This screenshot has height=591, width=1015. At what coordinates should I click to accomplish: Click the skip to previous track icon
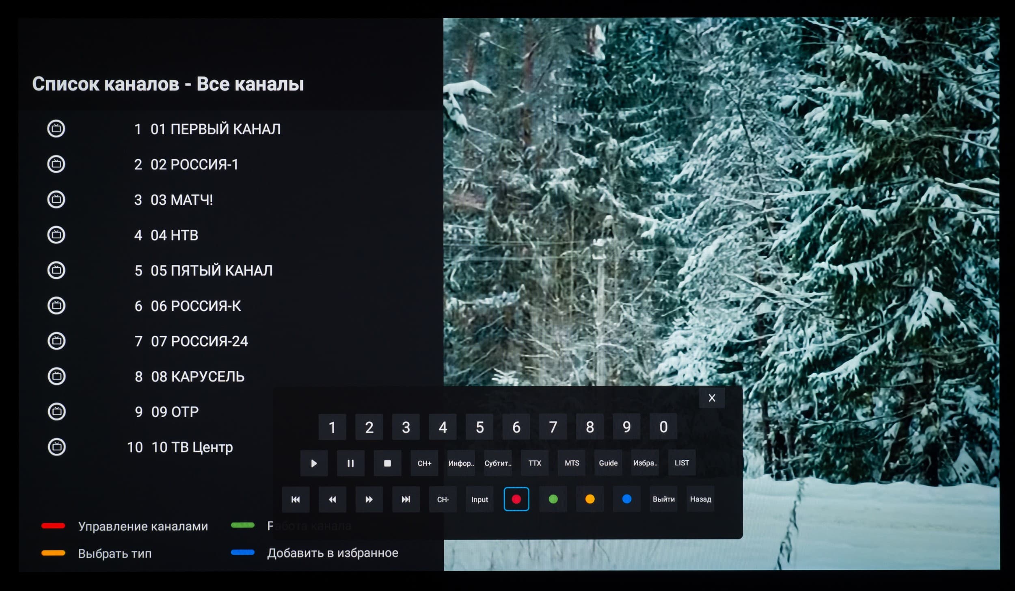[296, 499]
